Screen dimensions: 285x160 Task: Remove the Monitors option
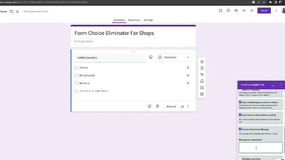(x=188, y=83)
